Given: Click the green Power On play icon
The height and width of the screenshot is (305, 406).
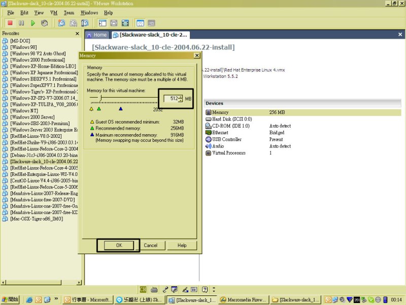Looking at the screenshot, I should pos(33,23).
